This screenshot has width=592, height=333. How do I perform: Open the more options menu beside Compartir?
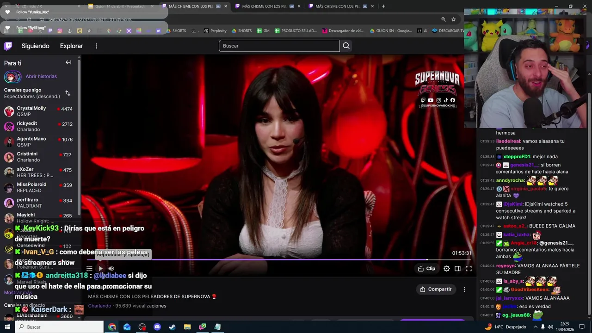pos(464,289)
